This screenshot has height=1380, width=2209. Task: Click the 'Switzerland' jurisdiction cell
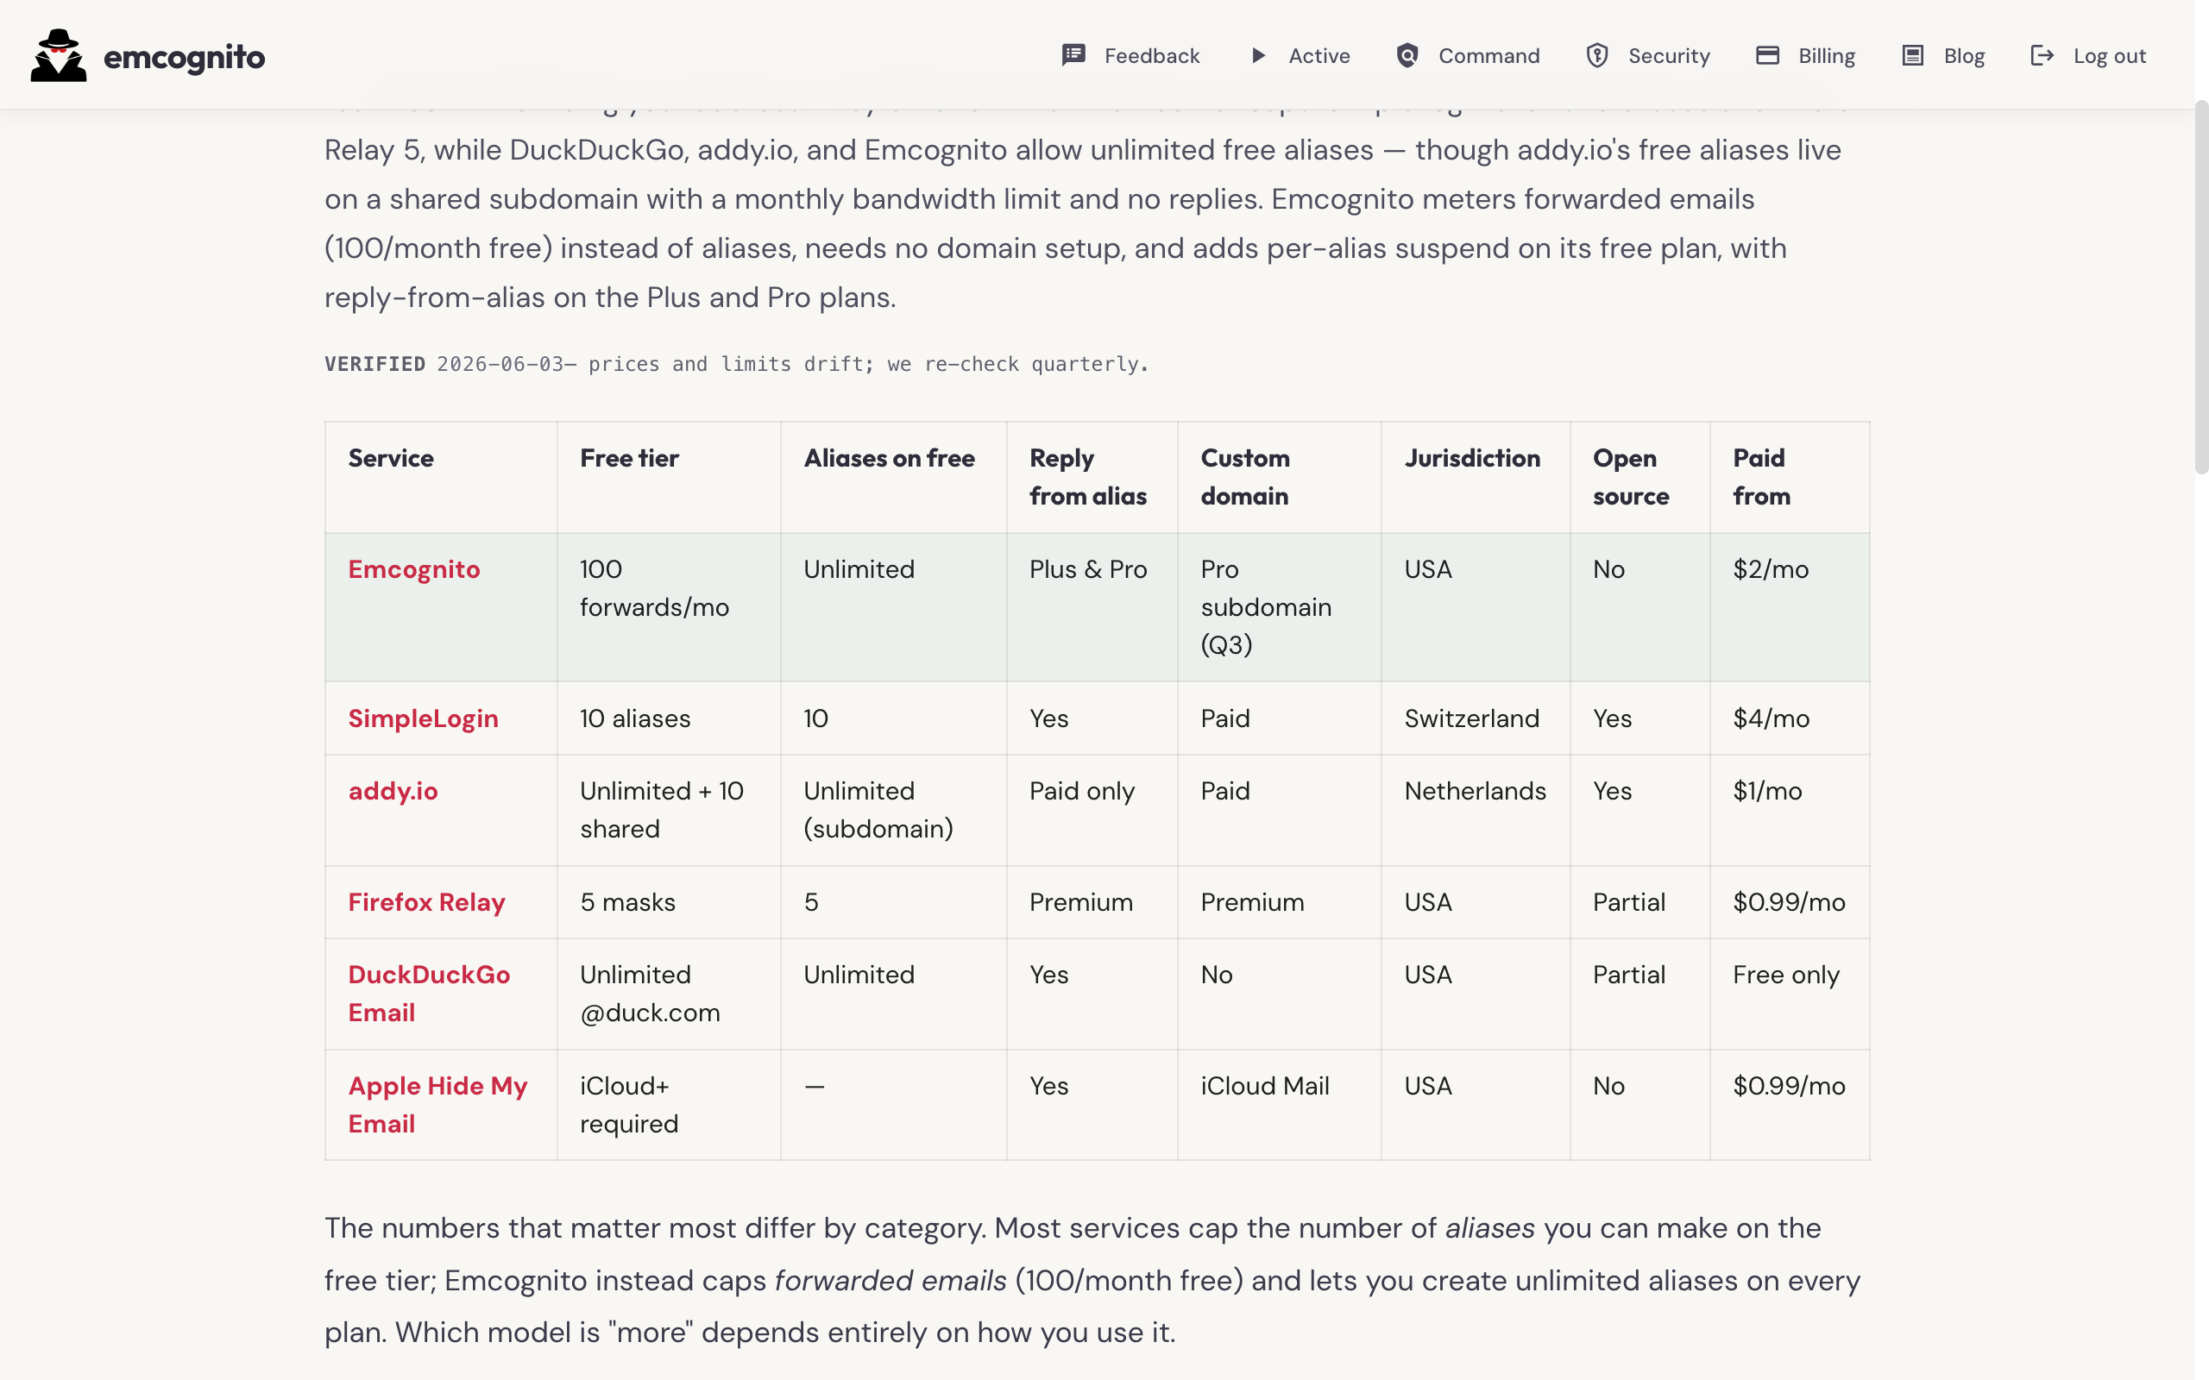coord(1475,718)
